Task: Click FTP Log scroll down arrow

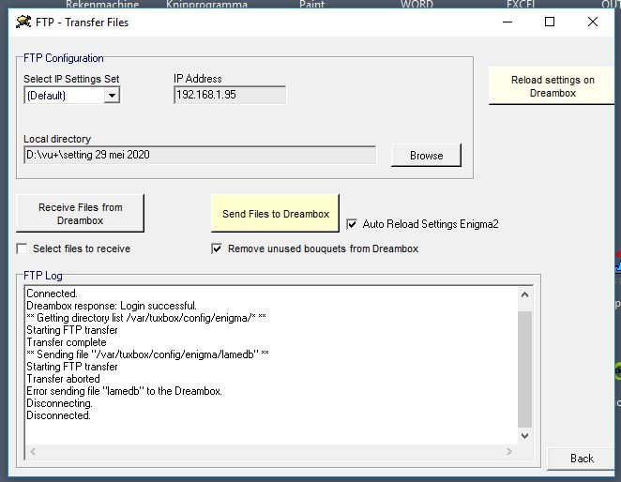Action: [524, 436]
